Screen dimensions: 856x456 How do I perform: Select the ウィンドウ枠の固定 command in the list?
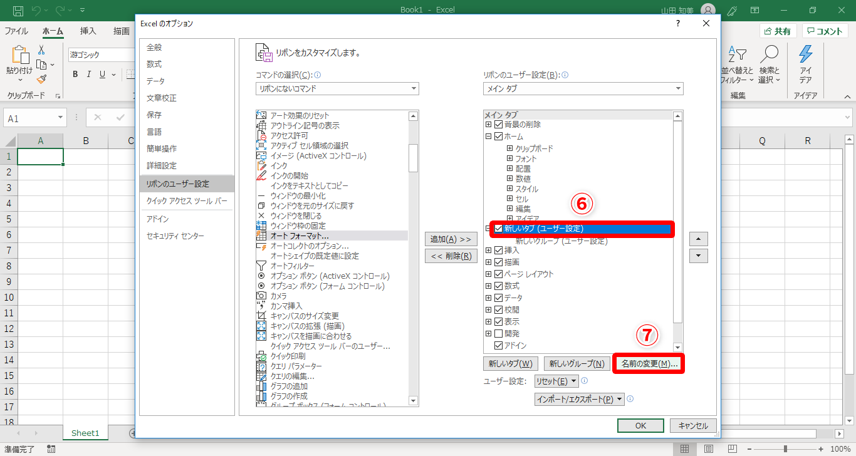[298, 226]
